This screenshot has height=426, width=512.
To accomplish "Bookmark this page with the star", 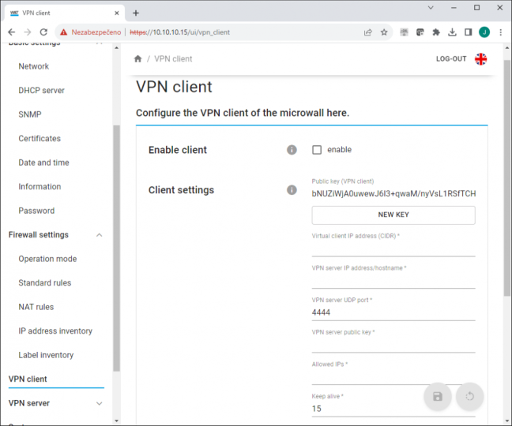I will pyautogui.click(x=384, y=32).
